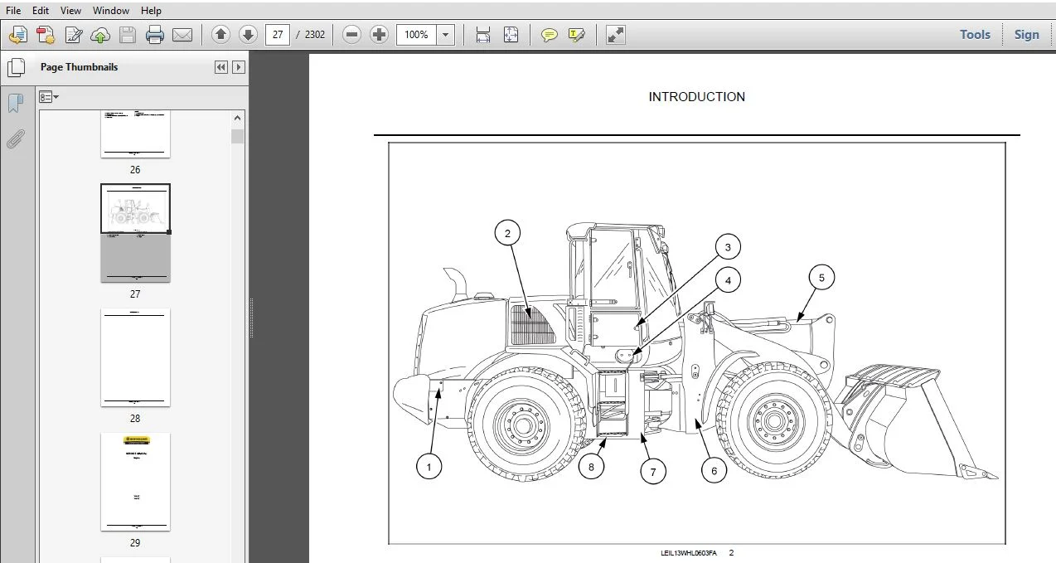
Task: Select page 27 thumbnail
Action: click(135, 233)
